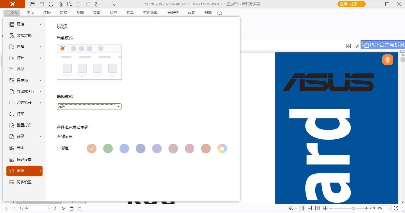405x213 pixels.
Task: Click the previous view icon in status bar
Action: click(71, 208)
